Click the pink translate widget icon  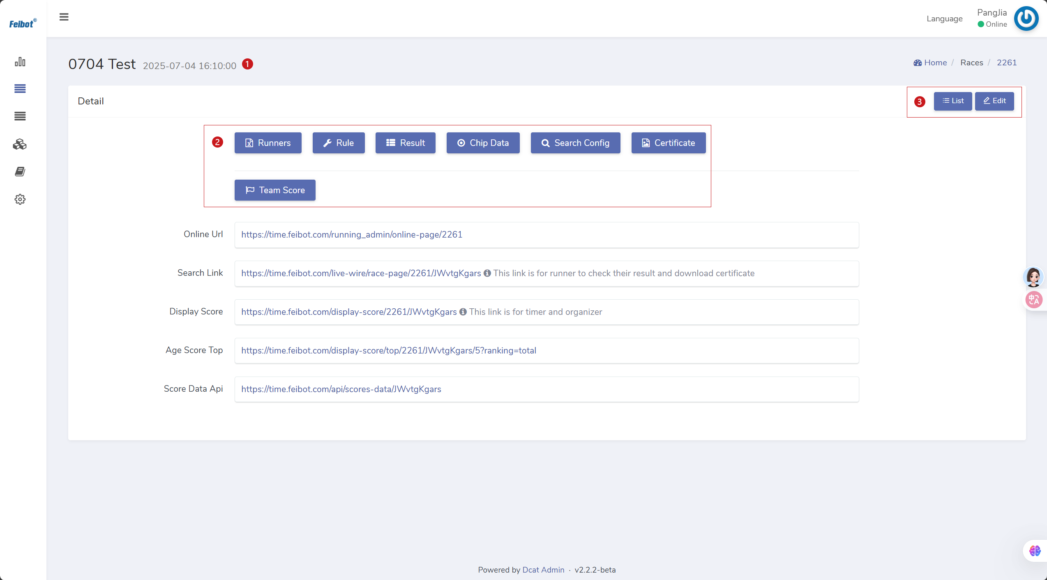1034,299
